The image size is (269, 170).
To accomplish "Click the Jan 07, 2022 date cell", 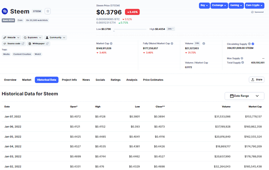I will 12,116.
